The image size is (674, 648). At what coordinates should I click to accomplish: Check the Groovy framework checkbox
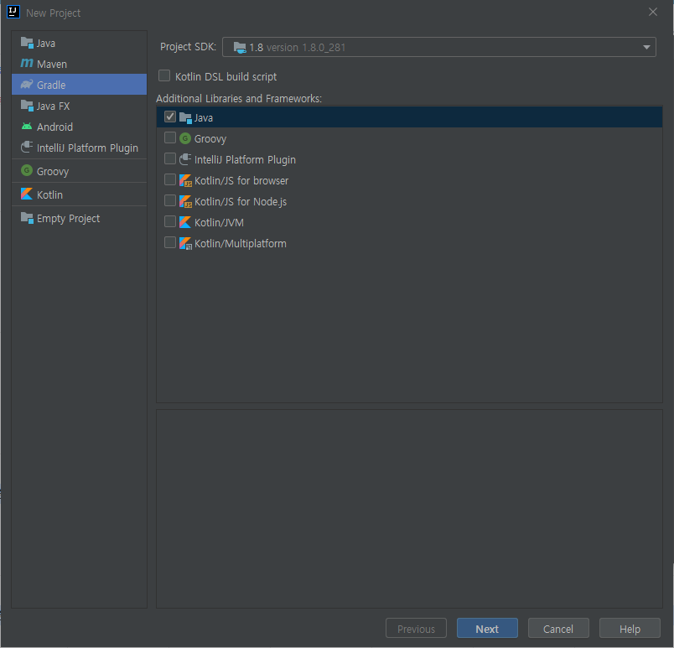click(170, 137)
